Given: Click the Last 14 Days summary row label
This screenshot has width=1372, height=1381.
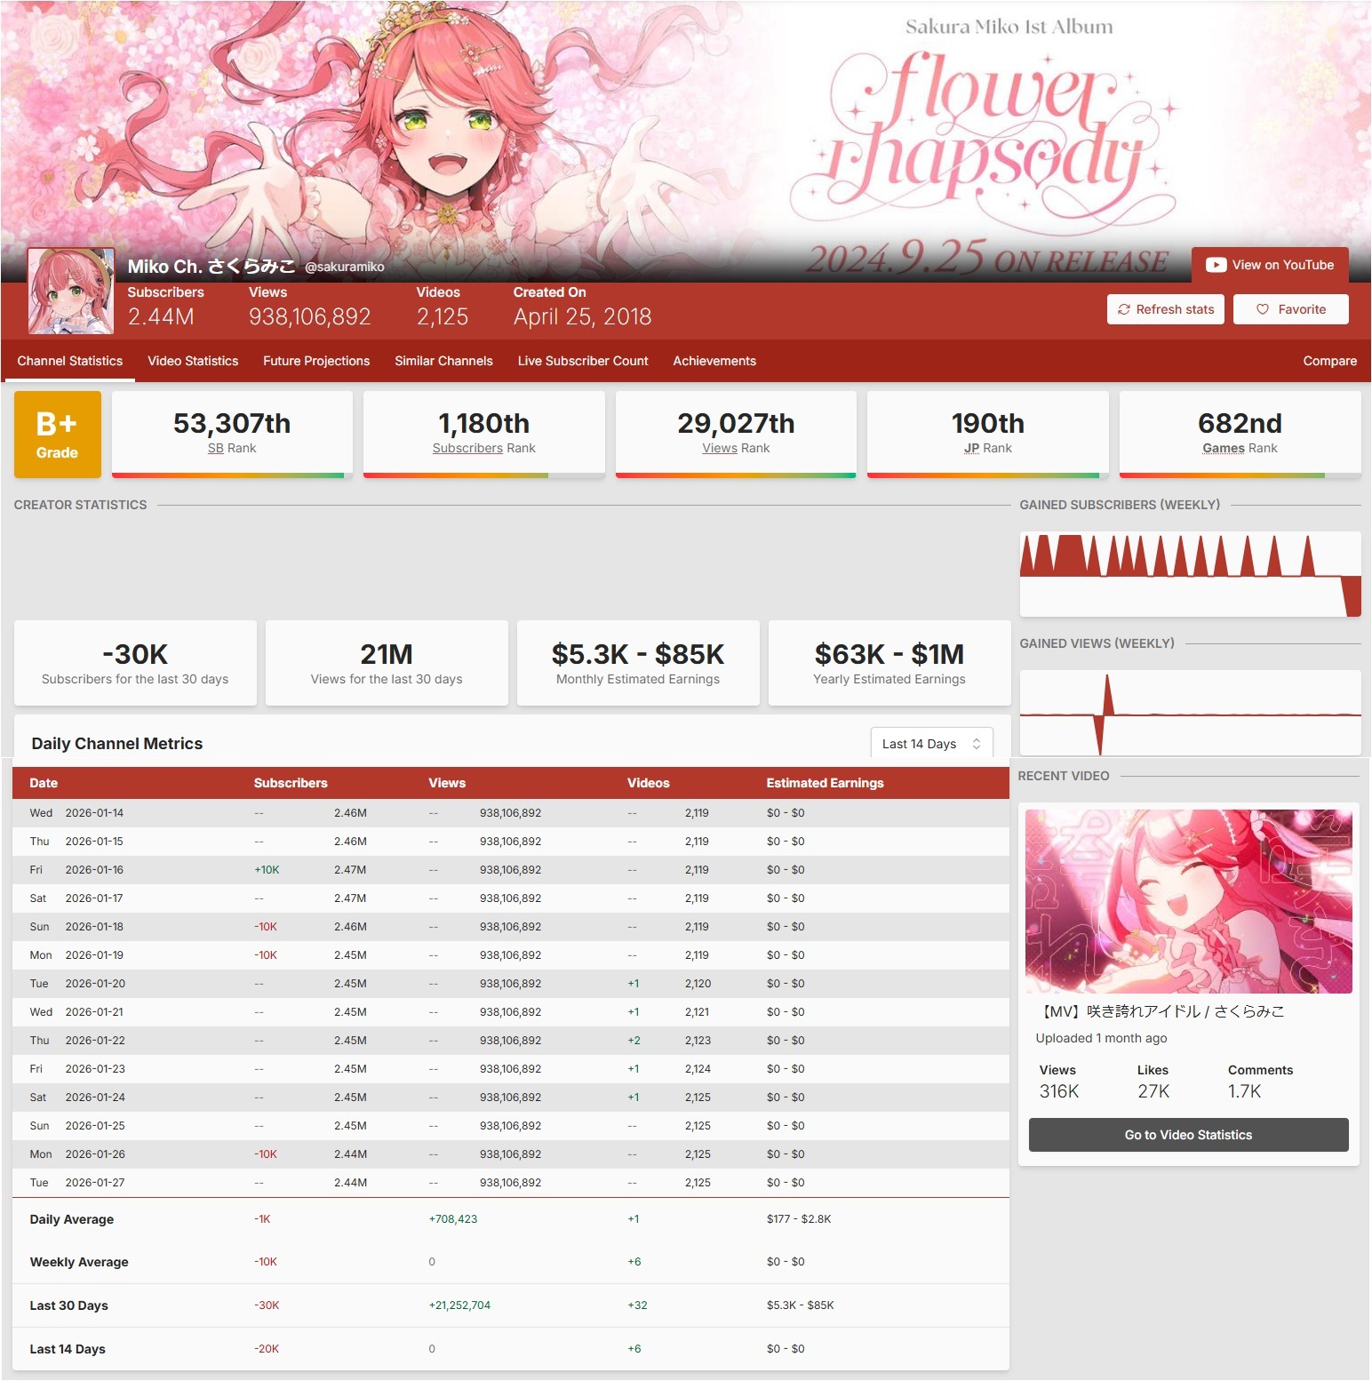Looking at the screenshot, I should [x=68, y=1349].
